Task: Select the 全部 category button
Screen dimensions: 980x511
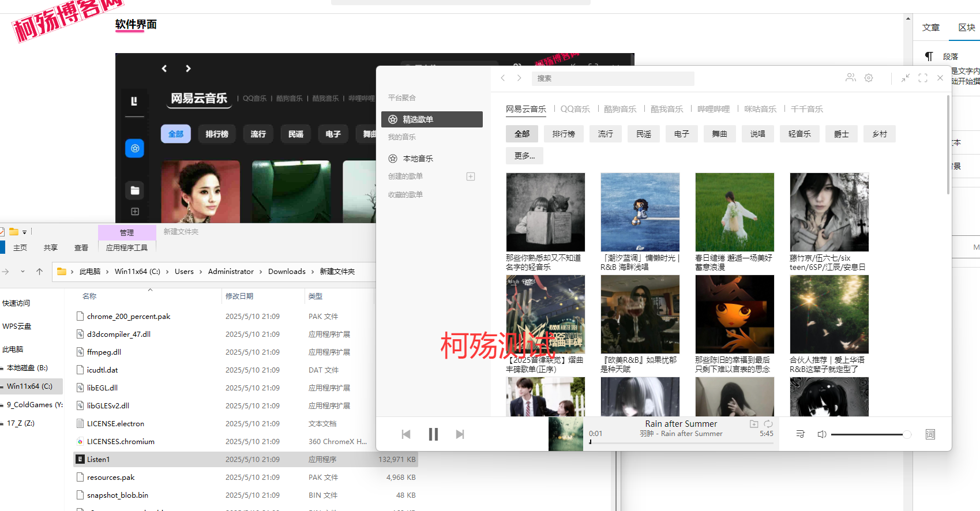Action: click(x=522, y=134)
